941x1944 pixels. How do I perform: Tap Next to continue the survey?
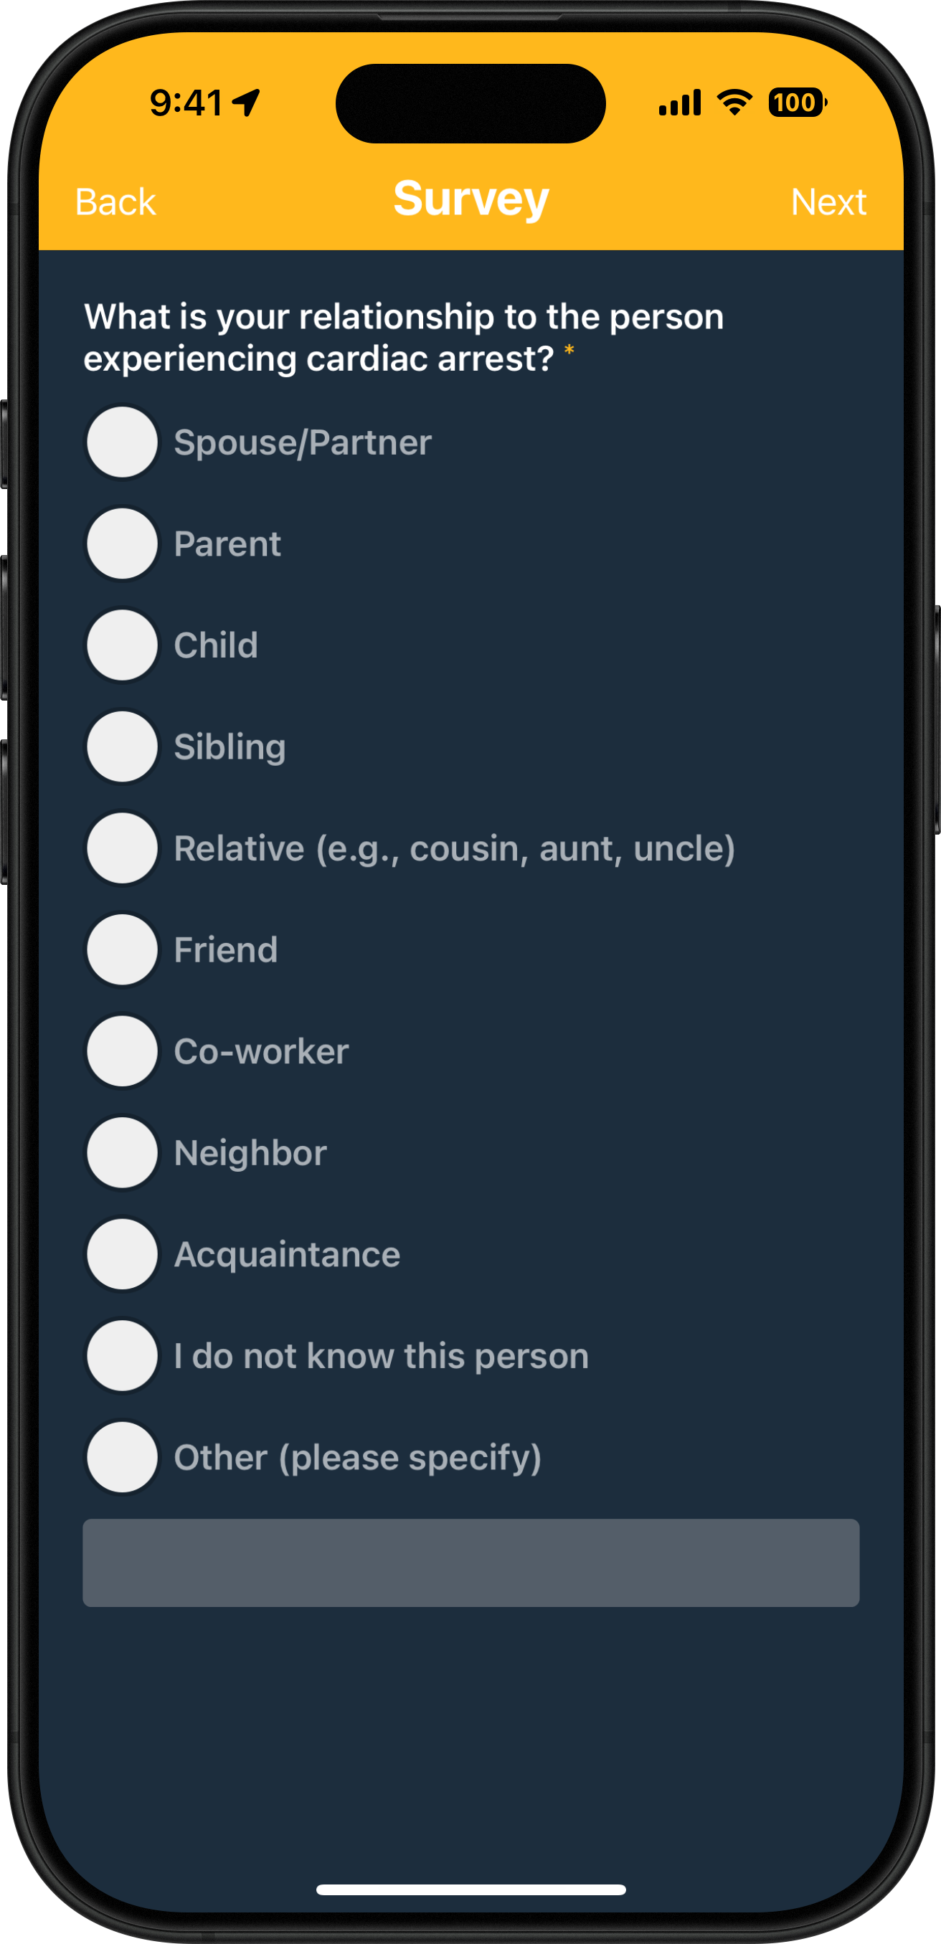[828, 202]
